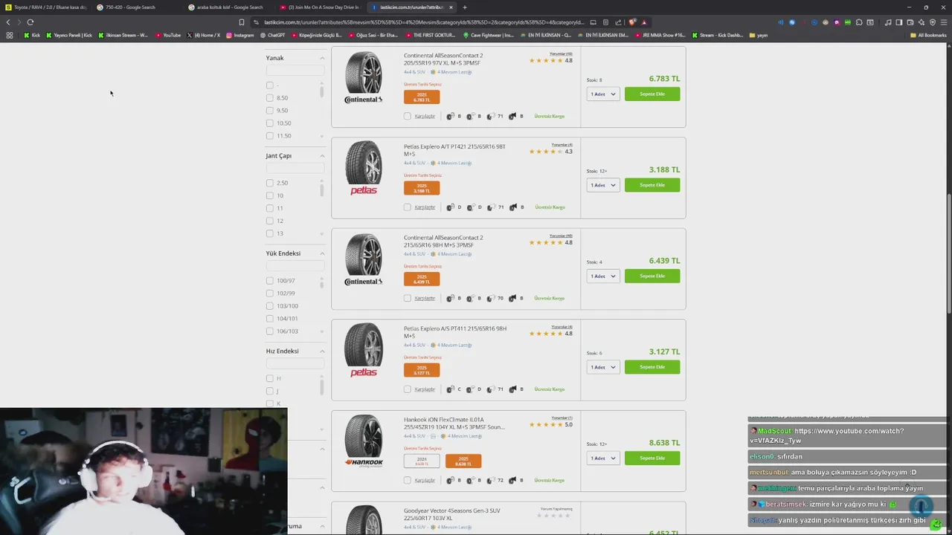952x535 pixels.
Task: Click the bookmark page icon in address bar
Action: click(x=242, y=22)
